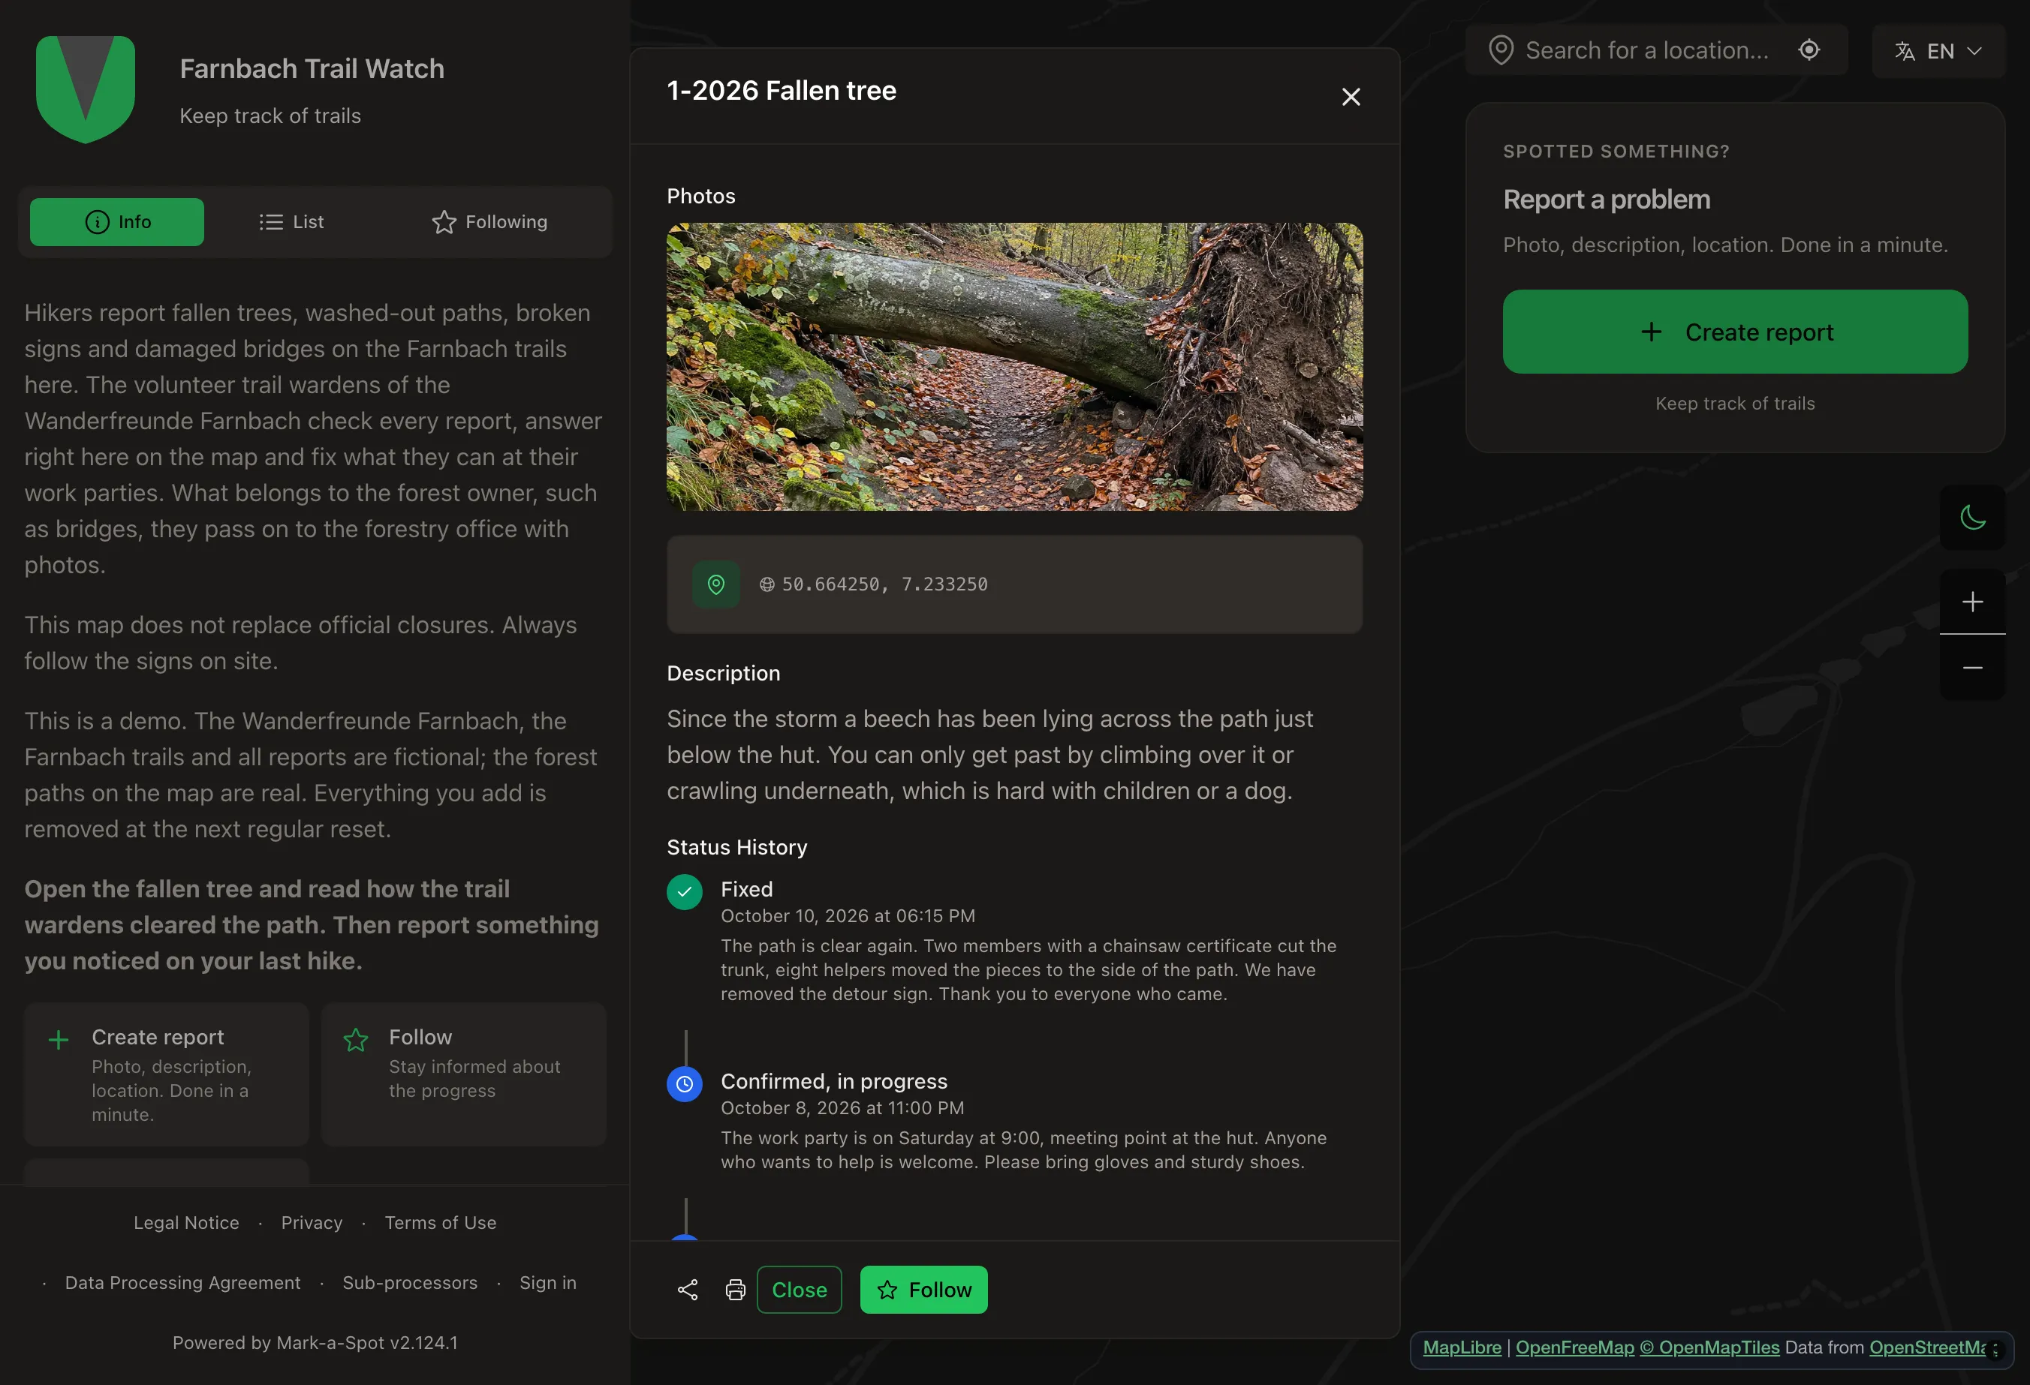Click the Farnbach Trail Watch shield logo
Viewport: 2030px width, 1385px height.
86,89
